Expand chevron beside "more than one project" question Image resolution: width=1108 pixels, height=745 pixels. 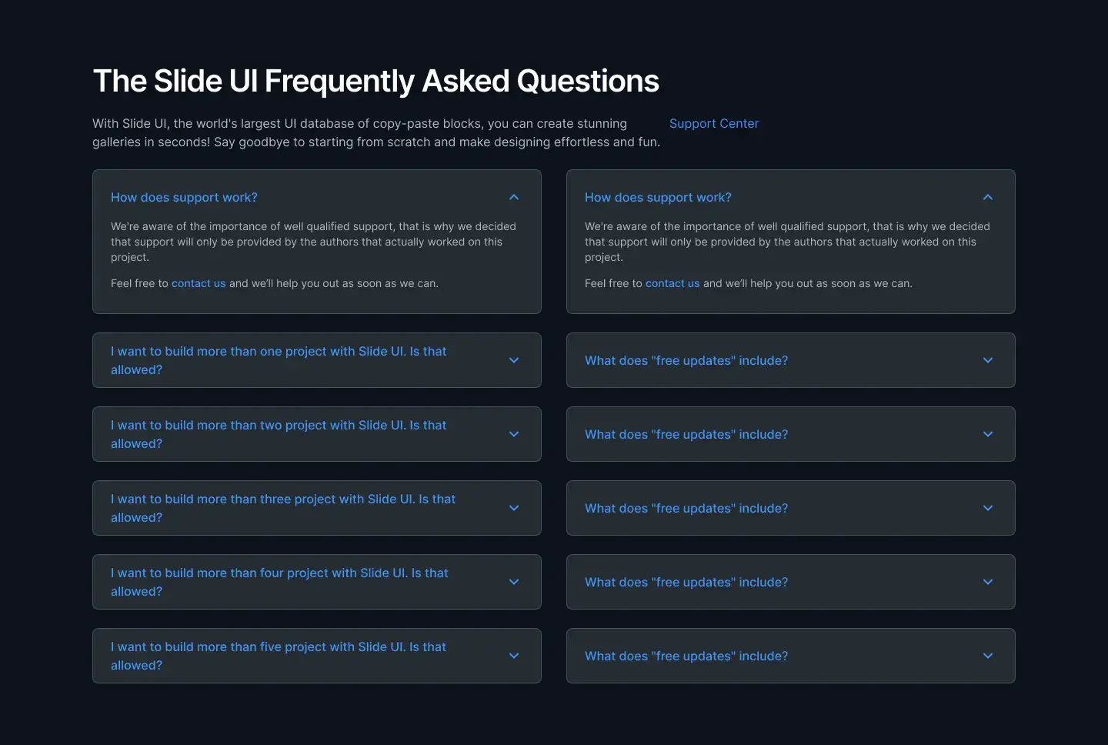click(x=514, y=360)
